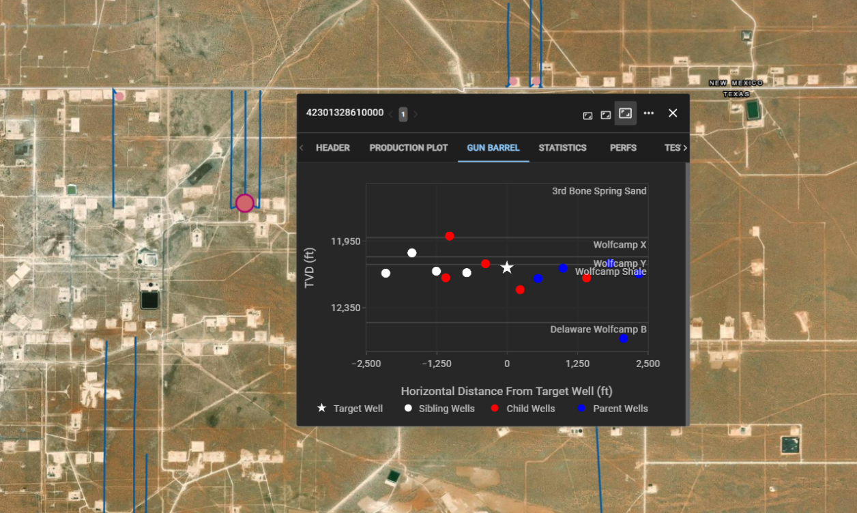Toggle Sibling Wells legend entry
This screenshot has width=857, height=513.
point(439,409)
